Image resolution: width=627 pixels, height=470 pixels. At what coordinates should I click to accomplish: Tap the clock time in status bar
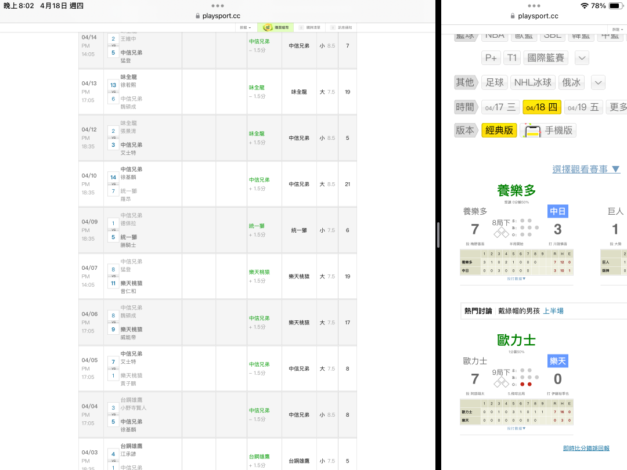19,6
